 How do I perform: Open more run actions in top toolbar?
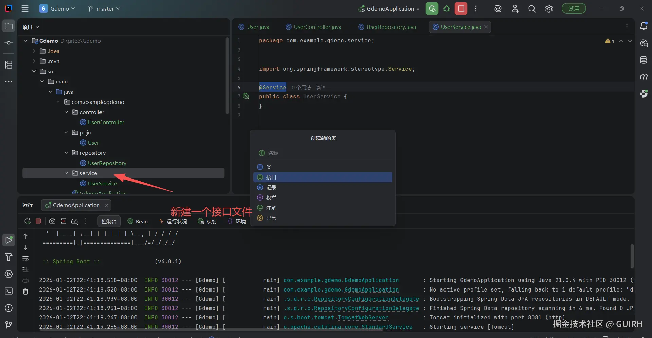click(x=475, y=8)
